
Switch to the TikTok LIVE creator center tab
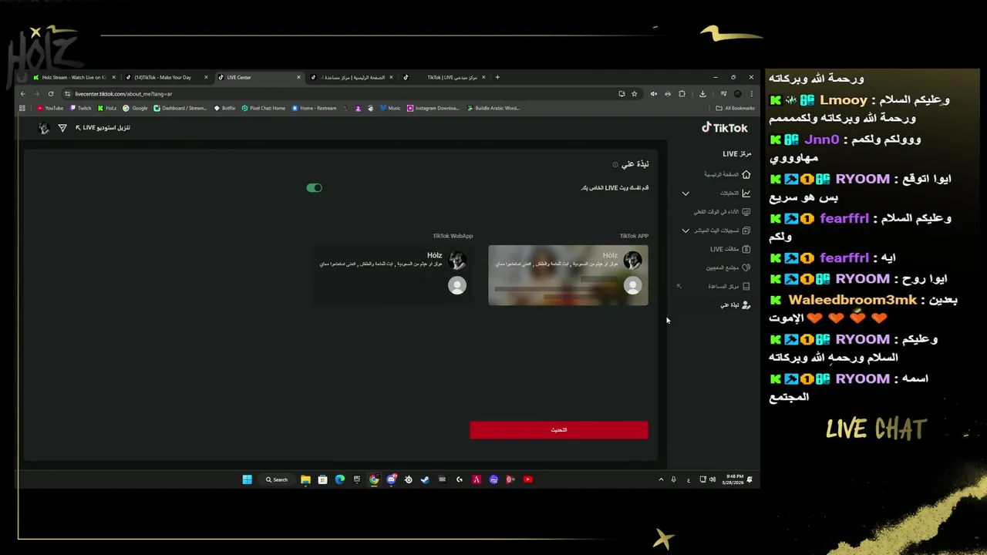click(443, 77)
